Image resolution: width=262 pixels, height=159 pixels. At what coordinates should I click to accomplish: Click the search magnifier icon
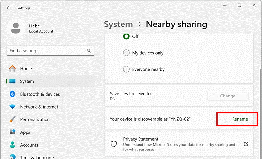pos(89,51)
